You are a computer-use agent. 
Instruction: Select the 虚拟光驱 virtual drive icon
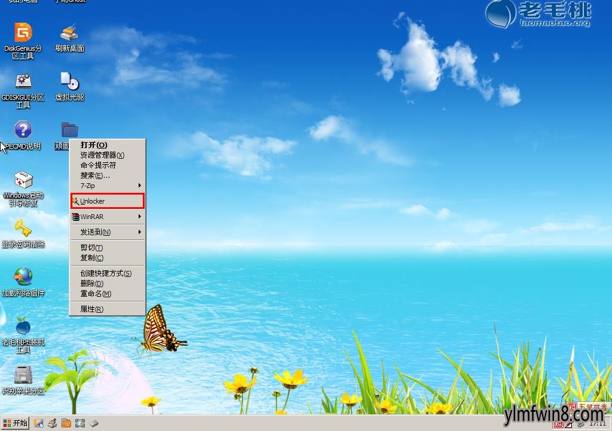pyautogui.click(x=70, y=87)
